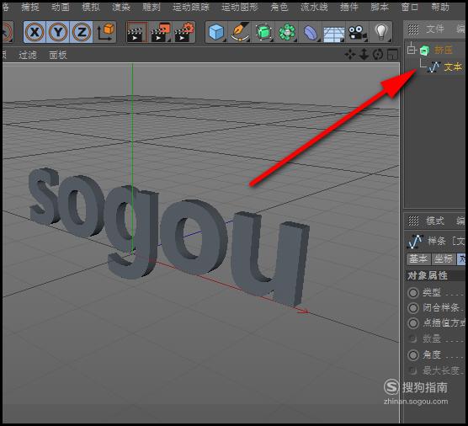This screenshot has width=468, height=426.
Task: Click the green 挤压 extrude object icon
Action: click(x=424, y=51)
